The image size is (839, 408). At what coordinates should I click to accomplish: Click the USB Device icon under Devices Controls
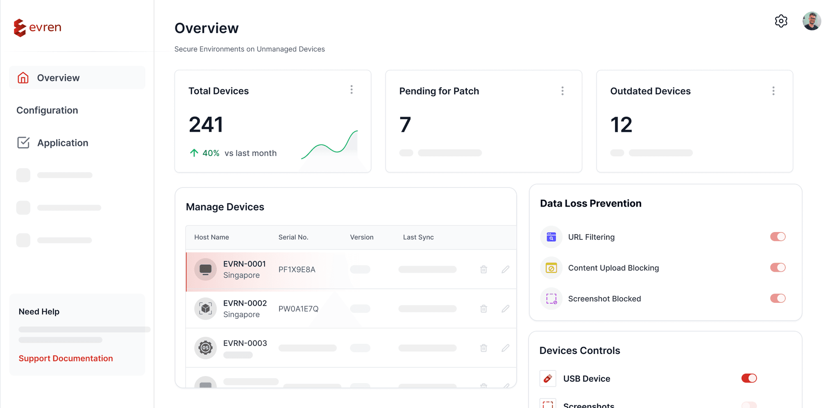(x=547, y=378)
